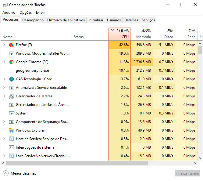The width and height of the screenshot is (203, 181).
Task: Click the horizontal scrollbar of process list
Action: point(91,163)
